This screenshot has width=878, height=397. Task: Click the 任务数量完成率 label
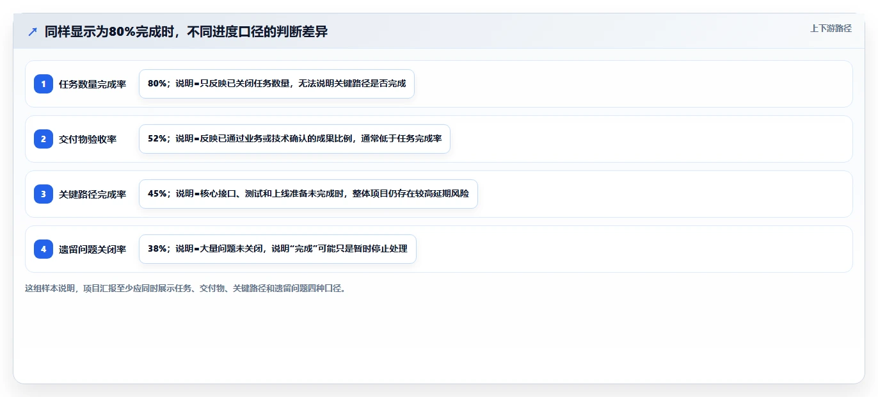[x=92, y=84]
